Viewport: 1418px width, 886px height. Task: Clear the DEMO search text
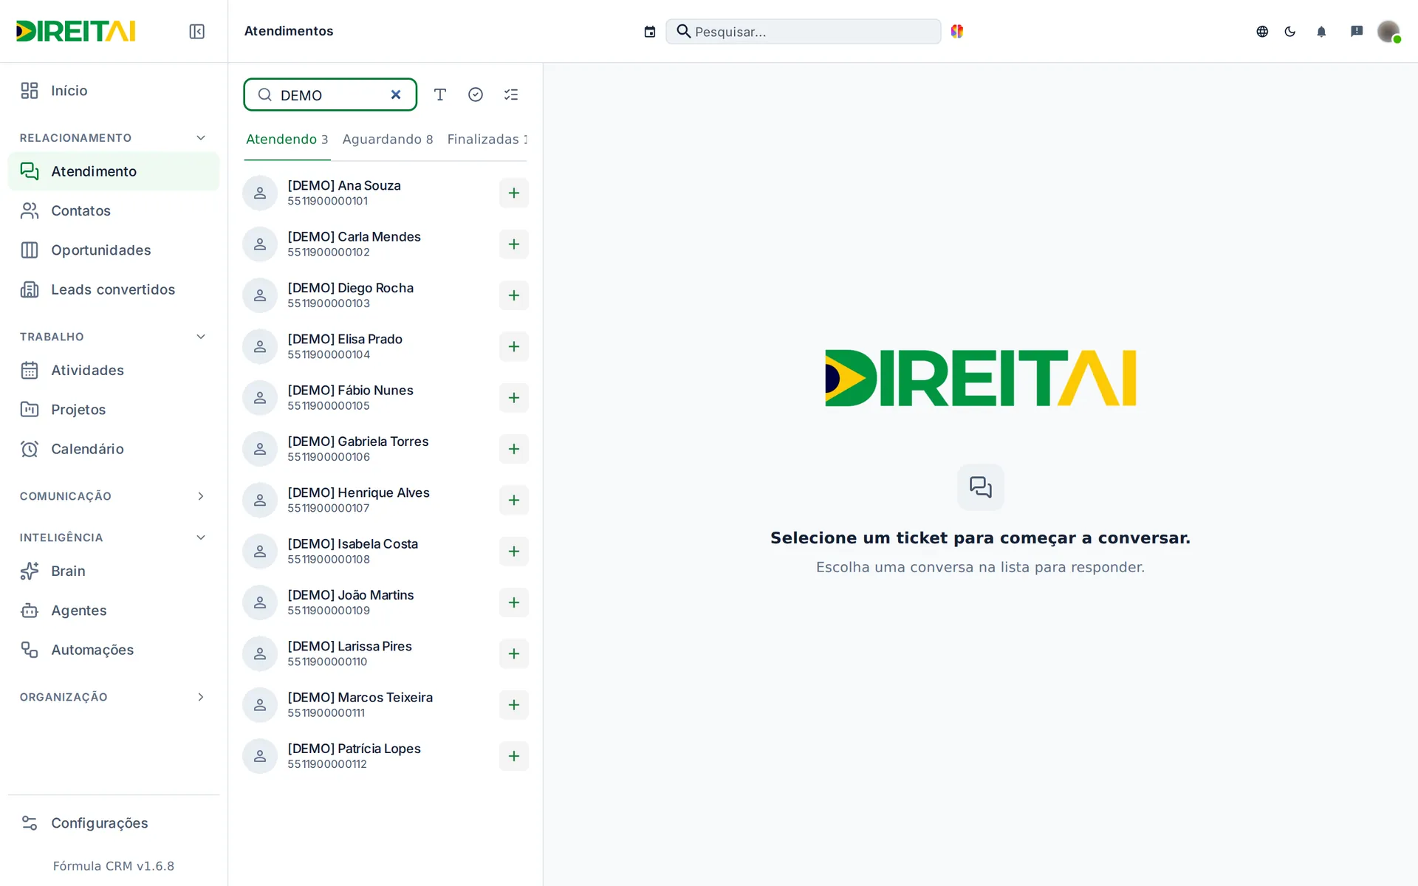[x=396, y=95]
